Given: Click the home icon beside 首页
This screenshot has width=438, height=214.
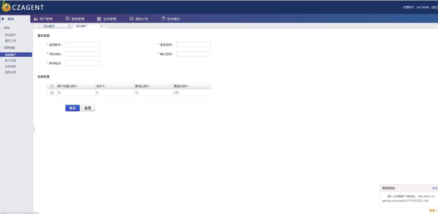Looking at the screenshot, I should (3, 19).
